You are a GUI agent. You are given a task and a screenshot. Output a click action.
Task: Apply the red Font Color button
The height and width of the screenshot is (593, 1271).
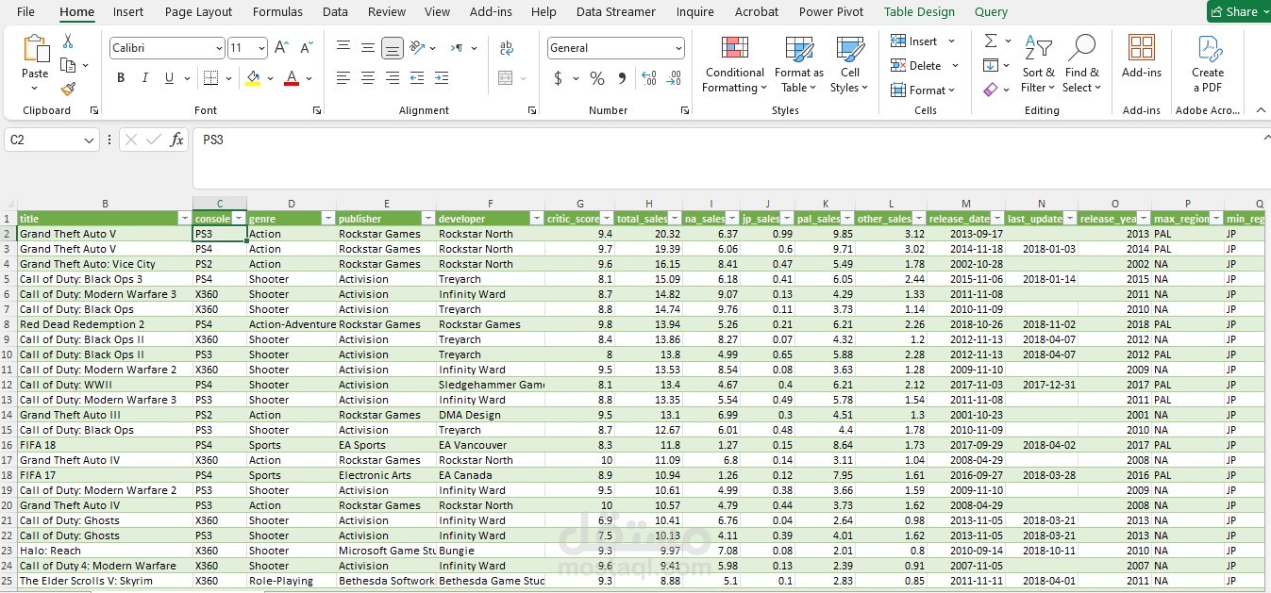click(x=292, y=78)
